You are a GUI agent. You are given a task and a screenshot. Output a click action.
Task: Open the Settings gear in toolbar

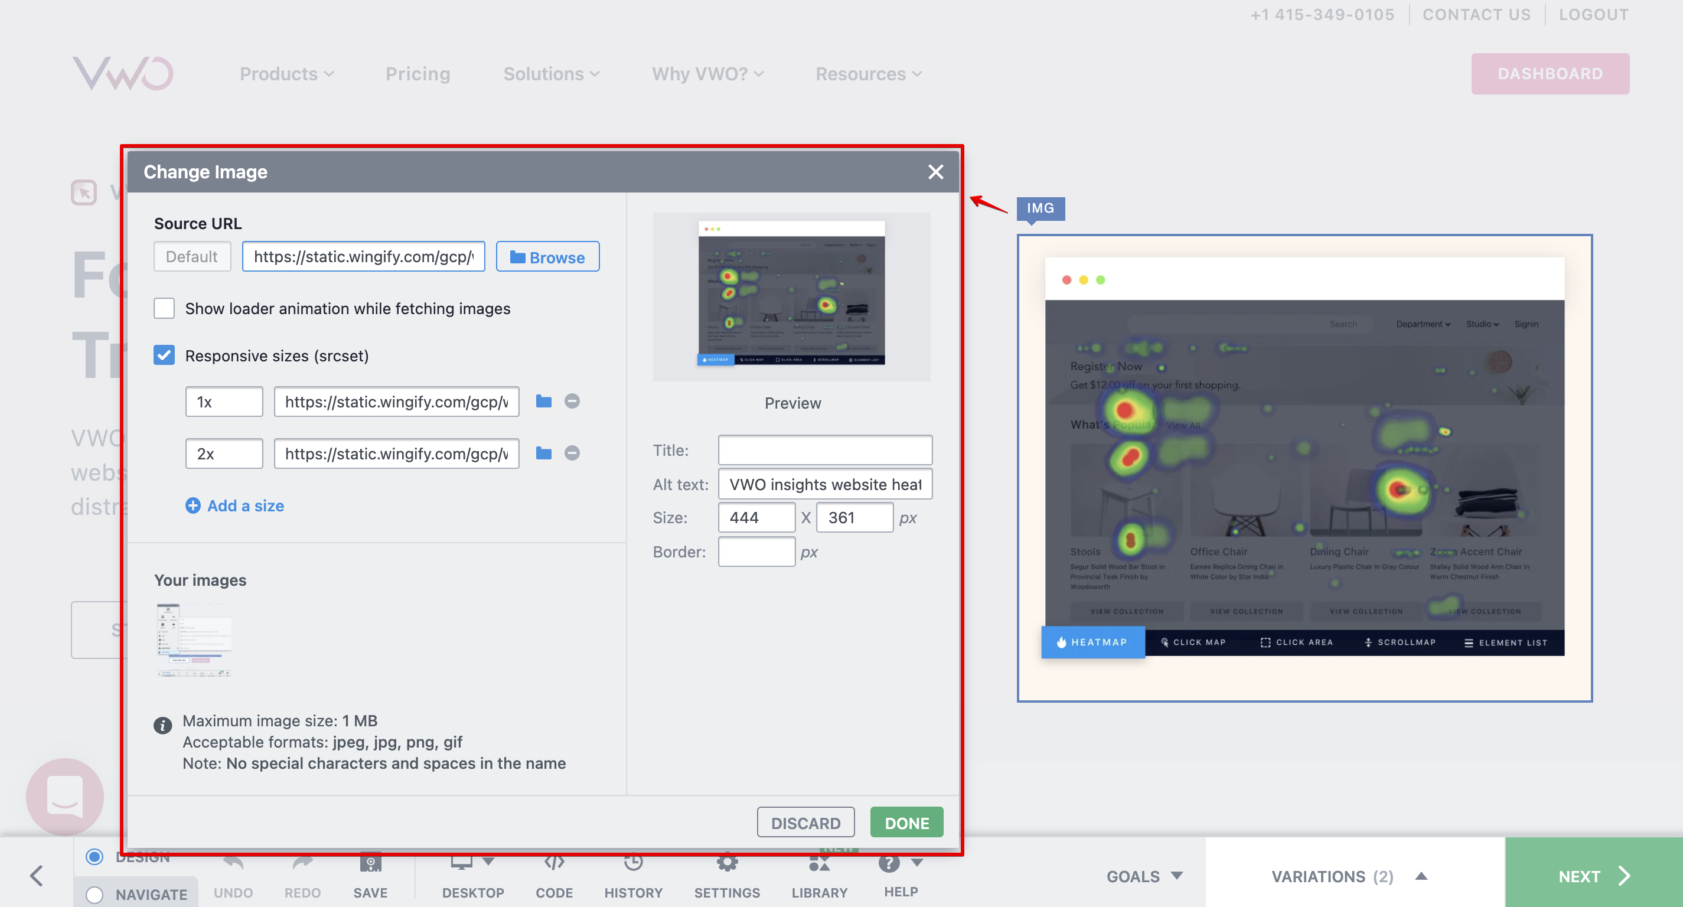click(x=727, y=863)
